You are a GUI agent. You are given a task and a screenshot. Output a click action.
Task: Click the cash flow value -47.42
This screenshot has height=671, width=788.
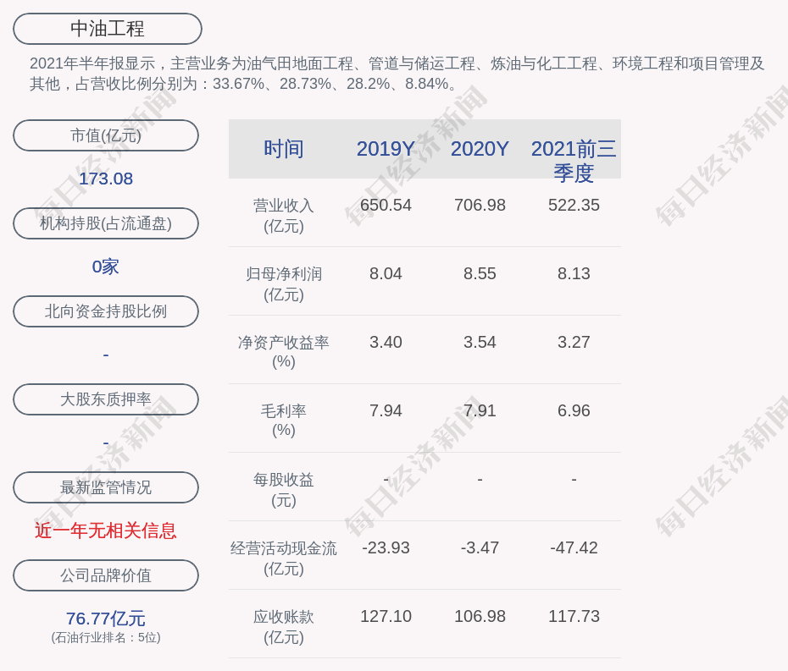coord(574,547)
